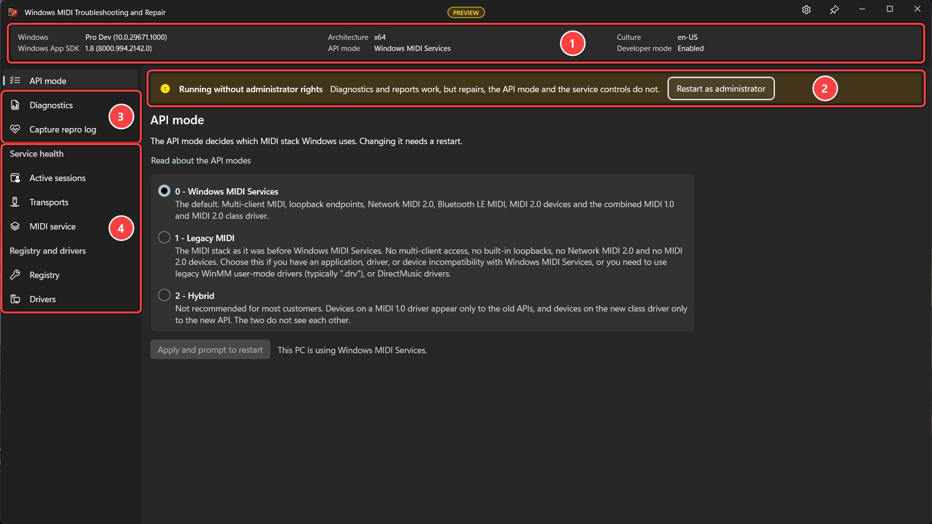The image size is (932, 524).
Task: Click 'This PC is using Windows MIDI Services' status
Action: (x=352, y=350)
